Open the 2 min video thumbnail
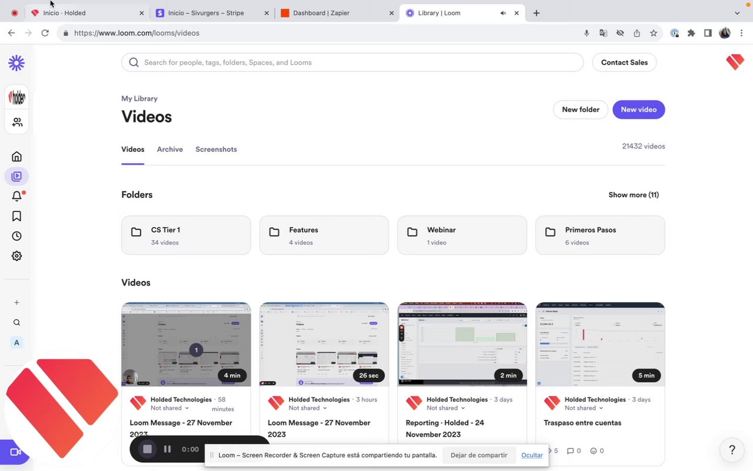Viewport: 753px width, 471px height. pos(462,344)
